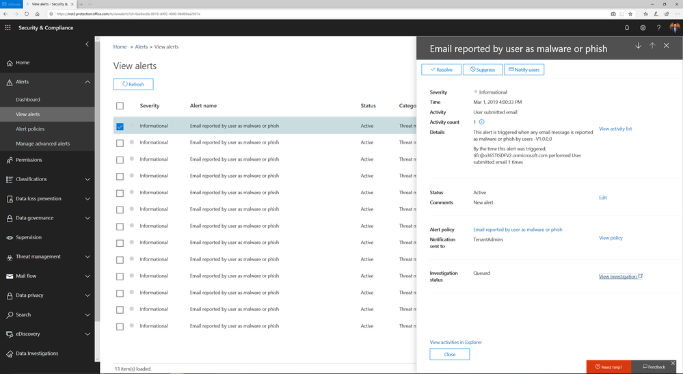Go to next alert using up arrow
This screenshot has width=683, height=374.
[652, 46]
